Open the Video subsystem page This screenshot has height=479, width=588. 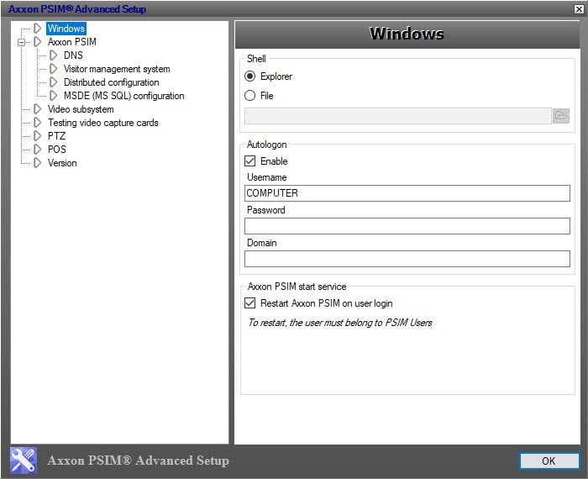coord(81,109)
